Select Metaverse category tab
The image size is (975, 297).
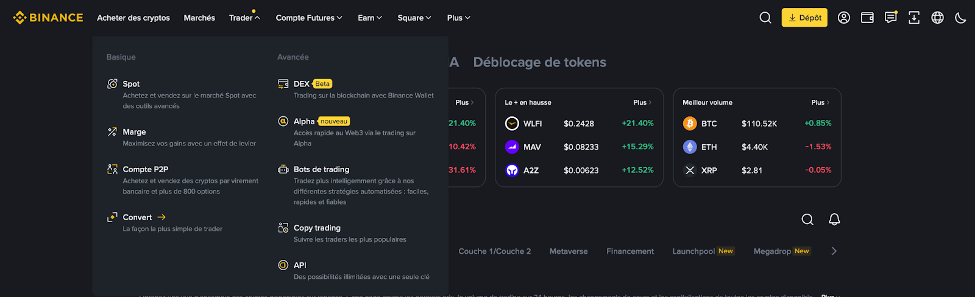(569, 251)
